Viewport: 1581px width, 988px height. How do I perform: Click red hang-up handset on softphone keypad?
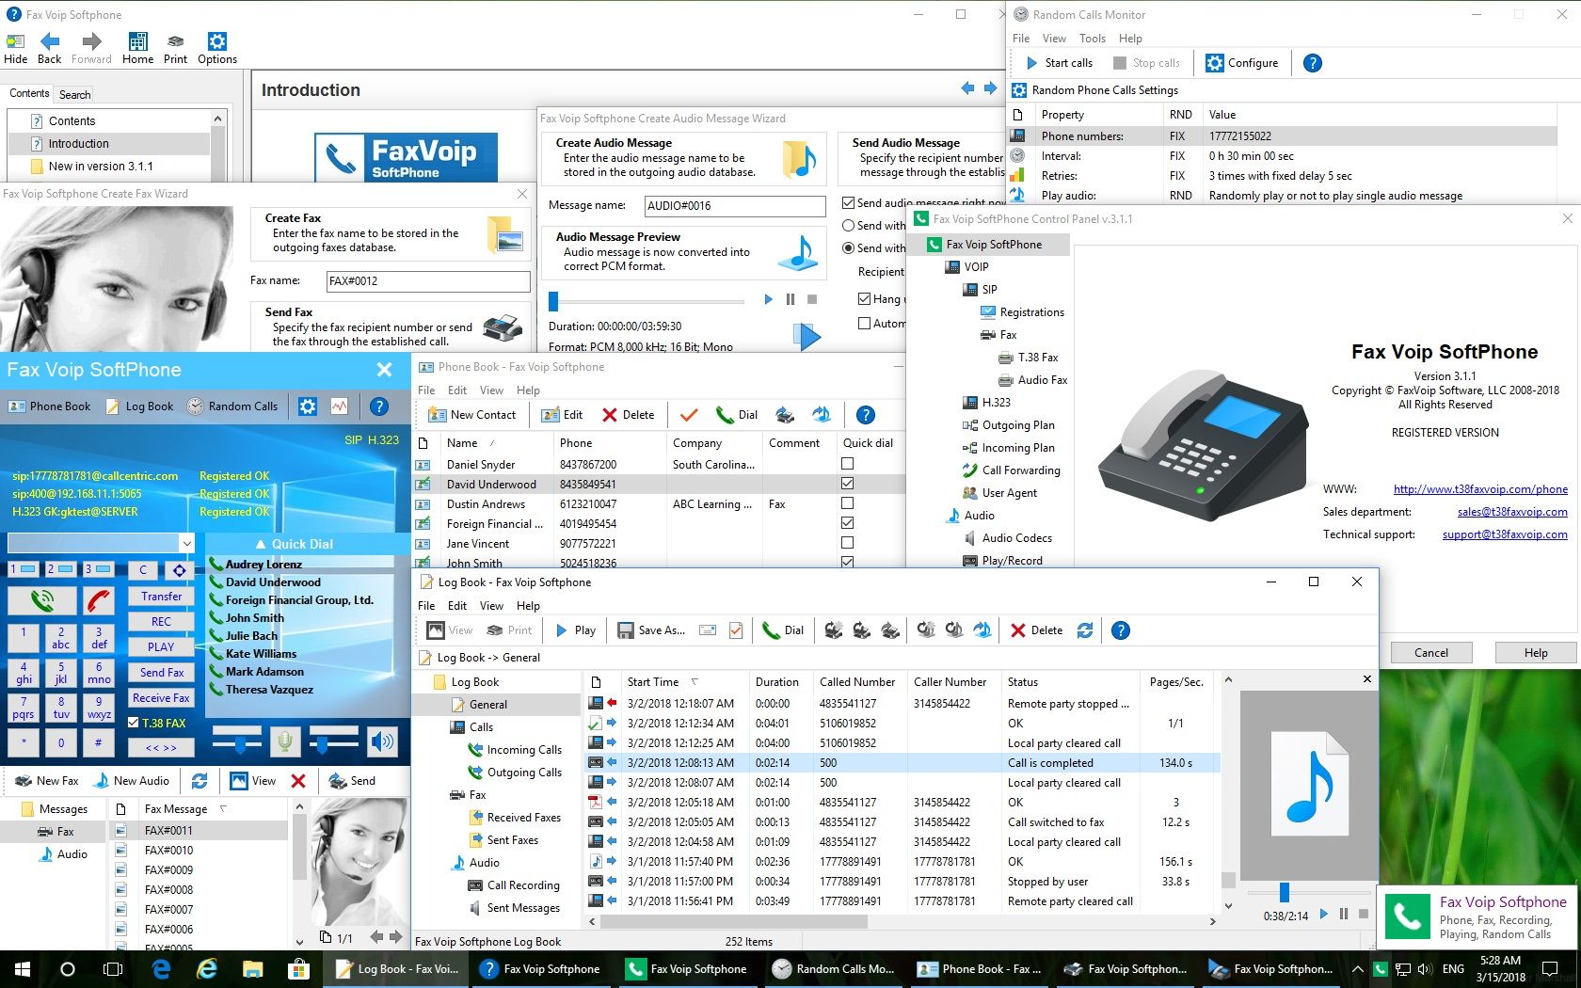click(x=100, y=599)
